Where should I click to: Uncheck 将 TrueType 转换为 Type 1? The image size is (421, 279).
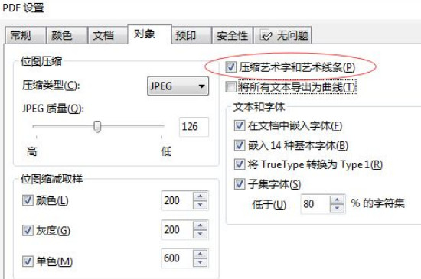[240, 164]
